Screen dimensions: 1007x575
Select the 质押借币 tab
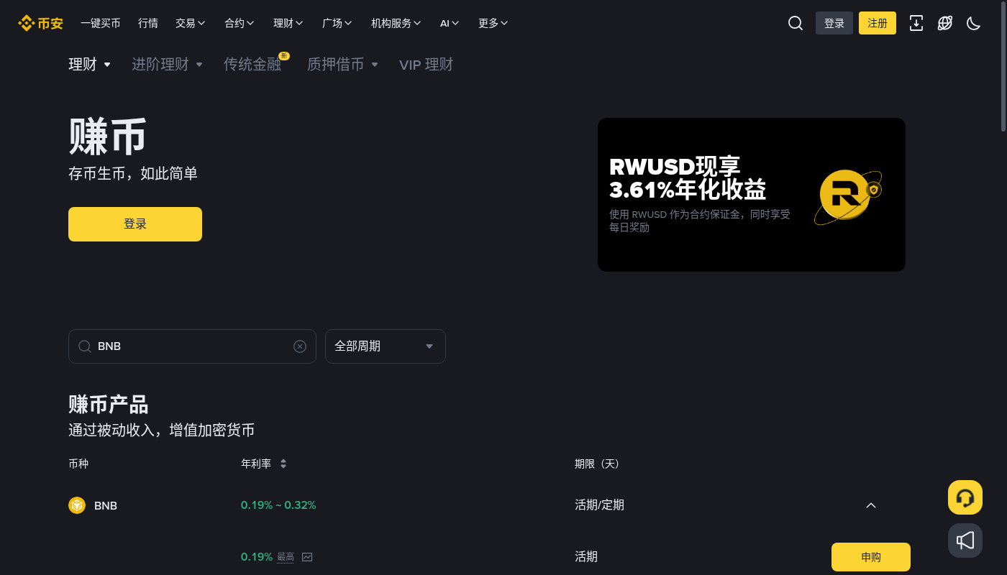(x=342, y=65)
